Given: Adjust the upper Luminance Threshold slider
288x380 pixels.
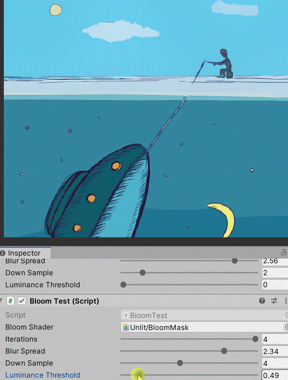Looking at the screenshot, I should pyautogui.click(x=189, y=284).
